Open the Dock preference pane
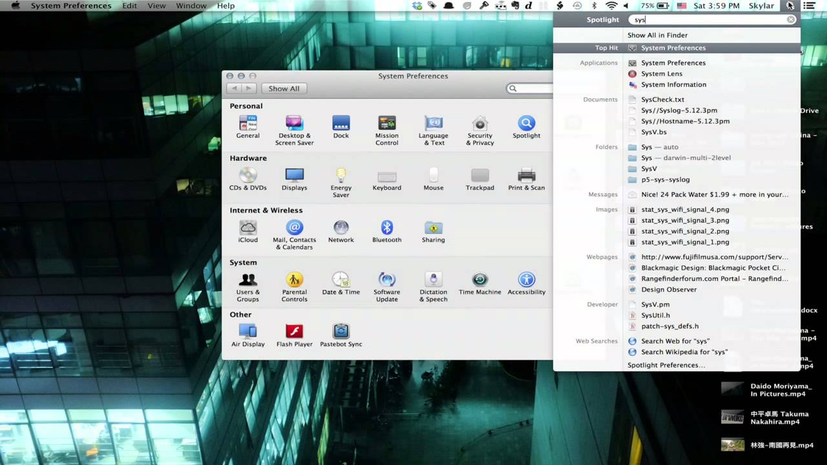 [x=340, y=123]
